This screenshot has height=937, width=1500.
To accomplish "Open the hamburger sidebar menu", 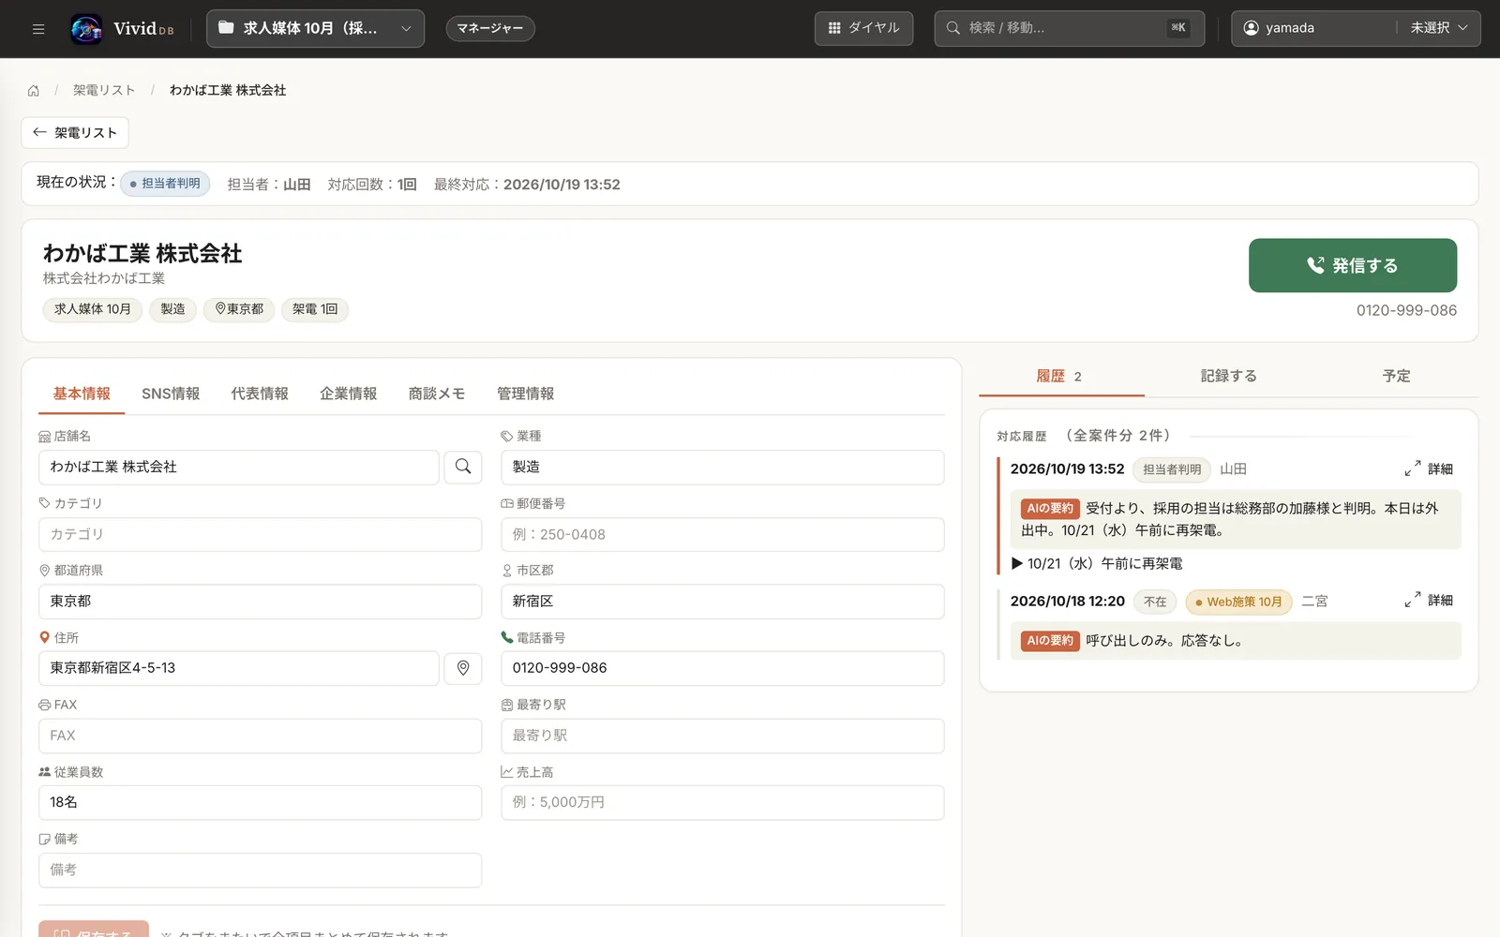I will pos(38,28).
